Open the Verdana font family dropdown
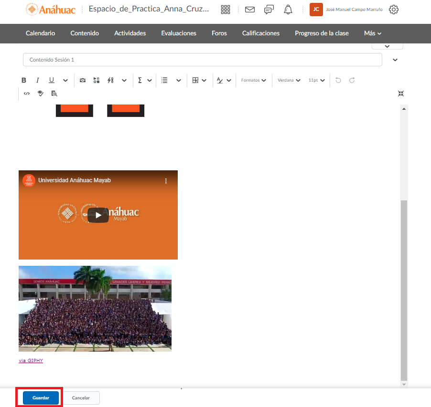Screen dimensions: 431x407 point(289,80)
